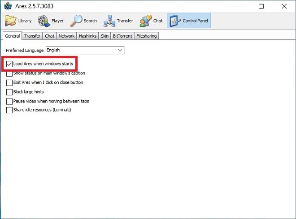
Task: Click the Preferred Language label
Action: click(25, 50)
